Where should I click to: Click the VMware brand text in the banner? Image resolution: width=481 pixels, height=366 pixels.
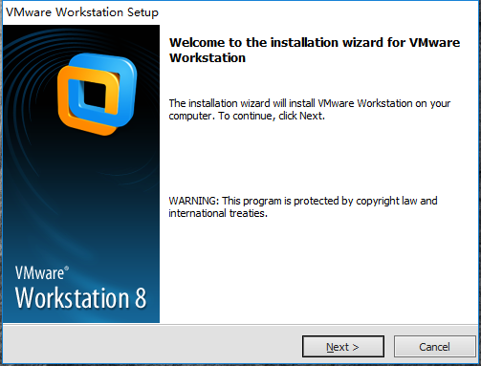coord(39,273)
